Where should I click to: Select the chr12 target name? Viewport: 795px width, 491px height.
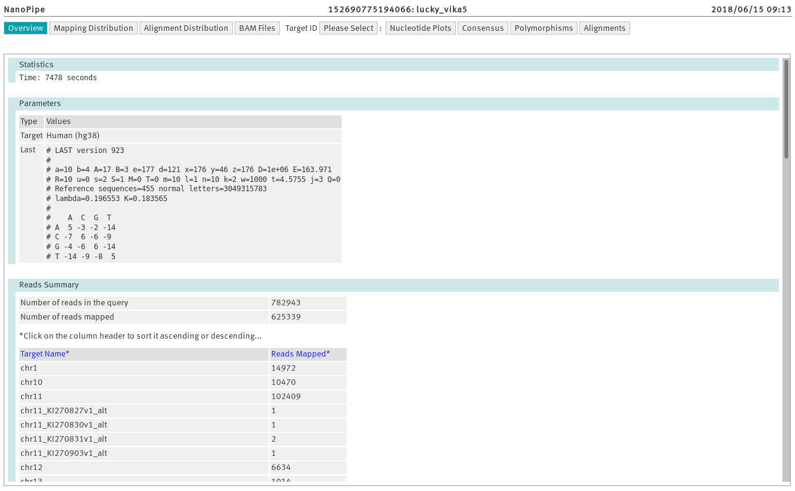coord(144,468)
